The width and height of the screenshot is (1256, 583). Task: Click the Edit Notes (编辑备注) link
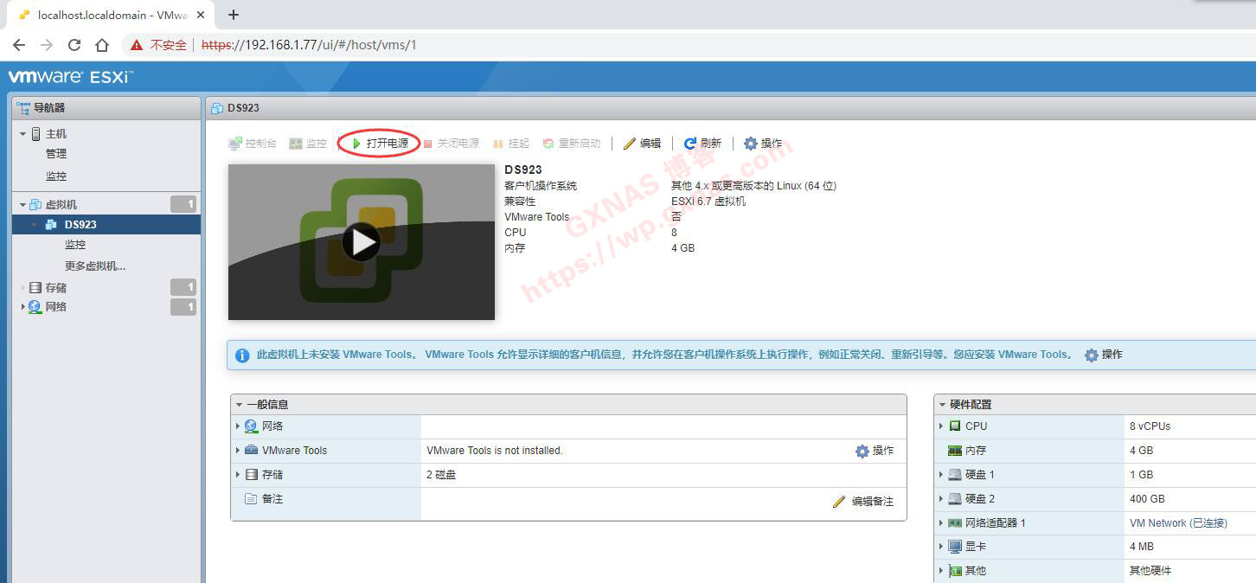(862, 502)
